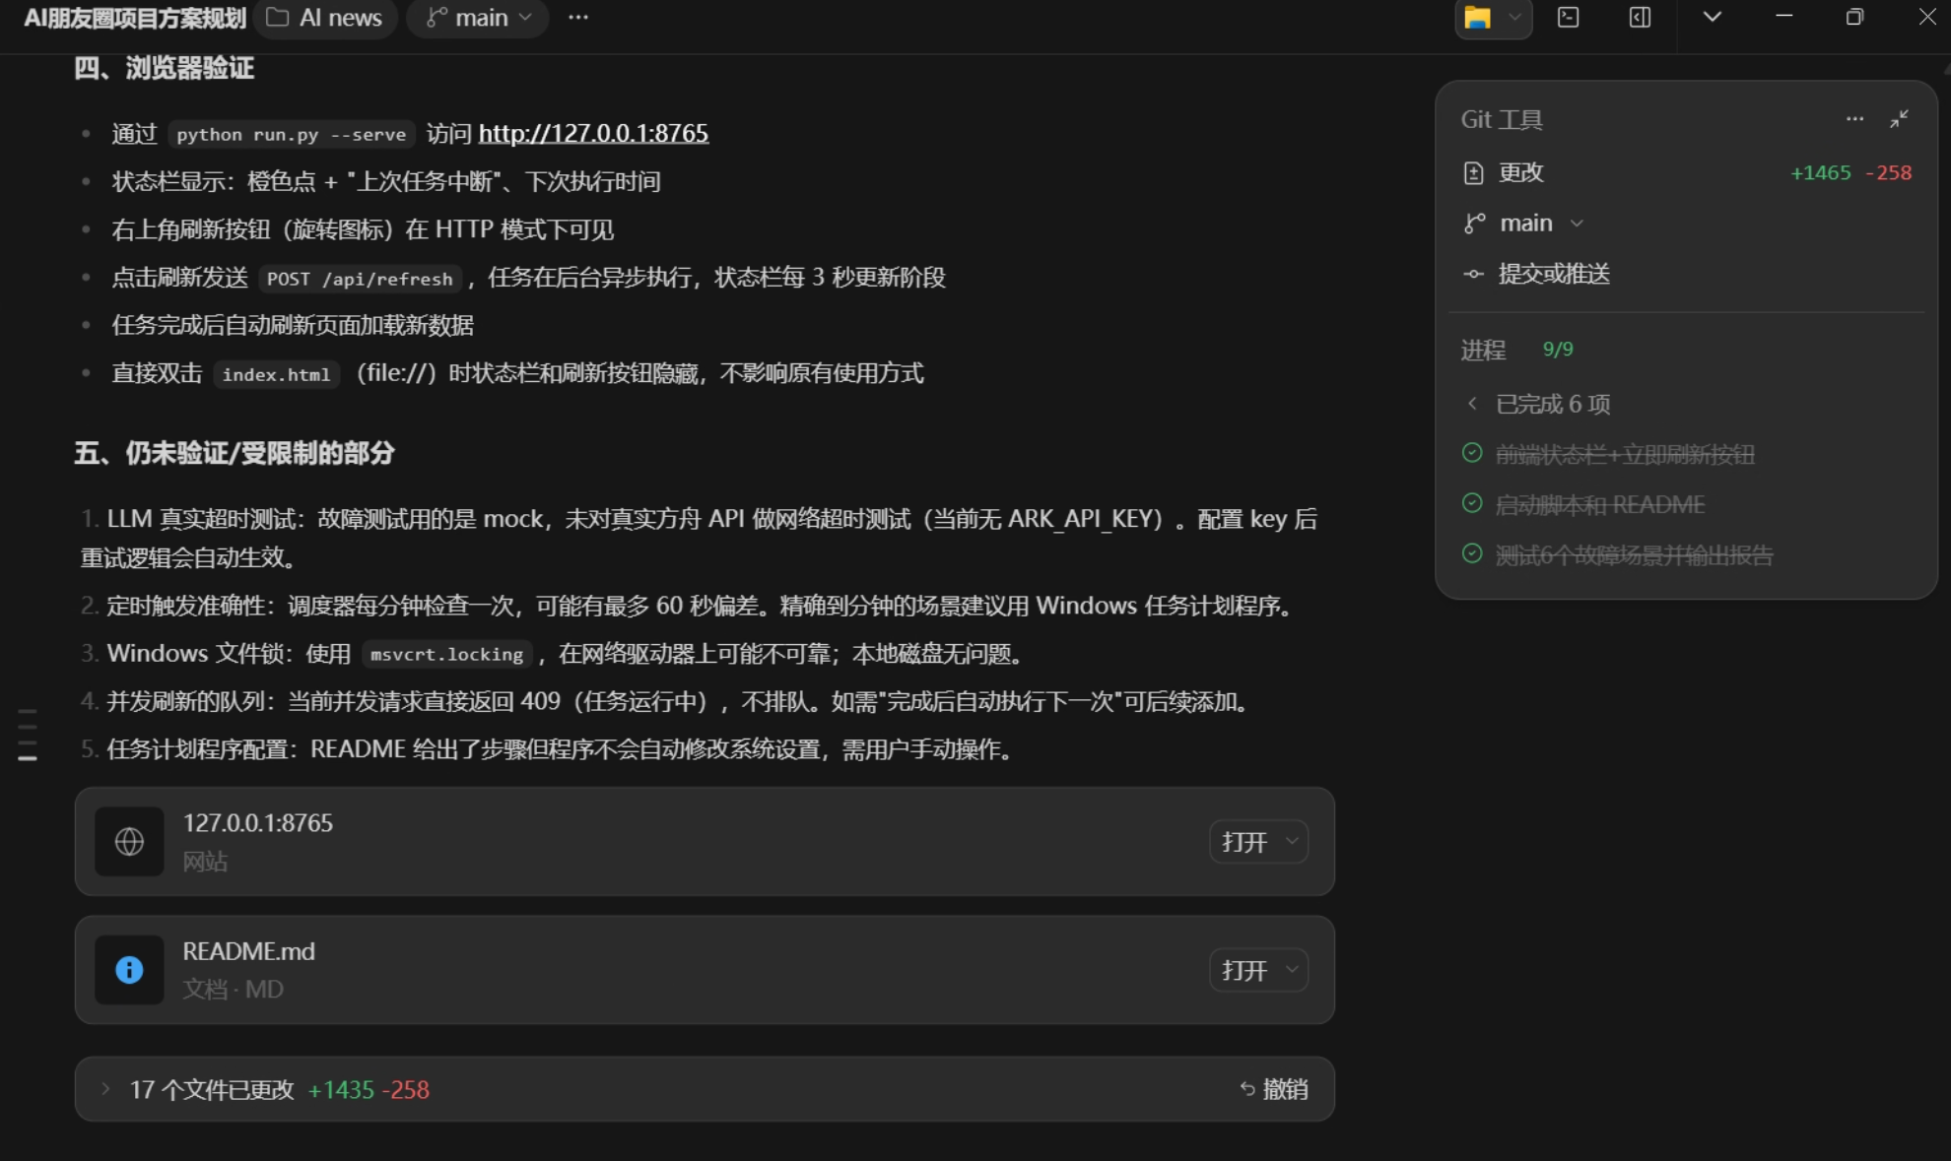Viewport: 1951px width, 1161px height.
Task: Click the index.html code snippet
Action: pos(276,374)
